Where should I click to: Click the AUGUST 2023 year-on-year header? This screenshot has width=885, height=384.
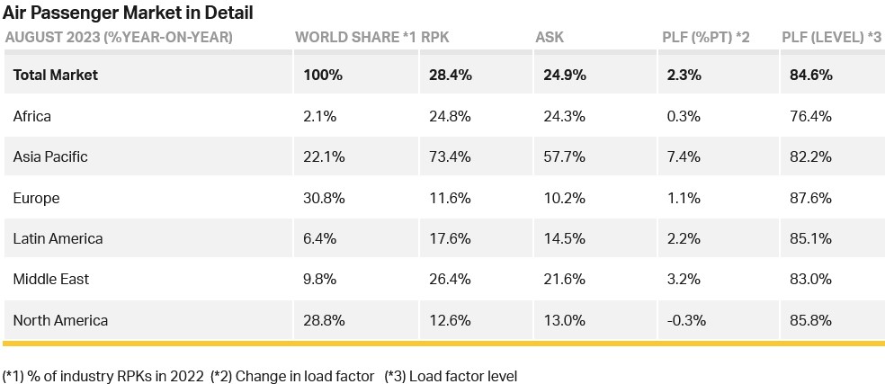[119, 37]
